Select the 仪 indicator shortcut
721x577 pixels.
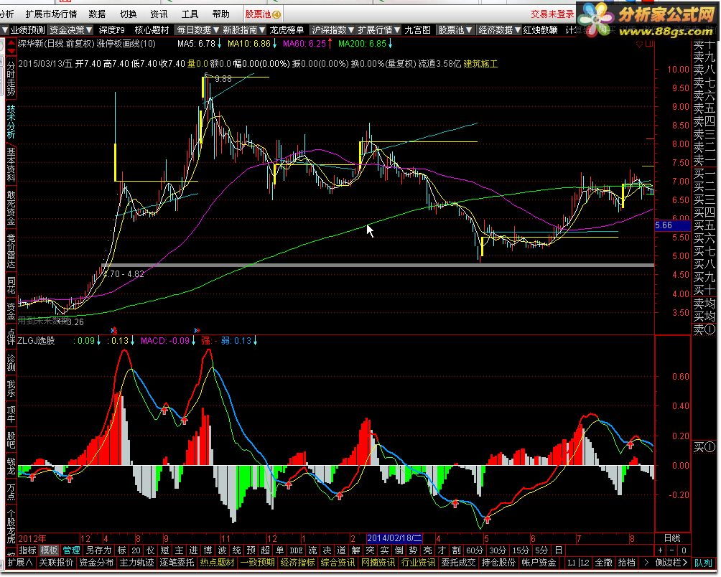tap(150, 550)
